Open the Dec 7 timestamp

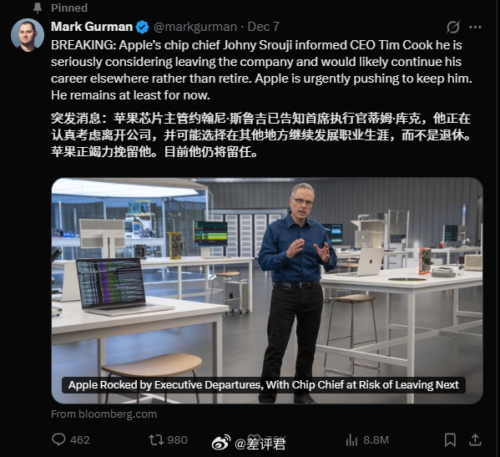264,27
